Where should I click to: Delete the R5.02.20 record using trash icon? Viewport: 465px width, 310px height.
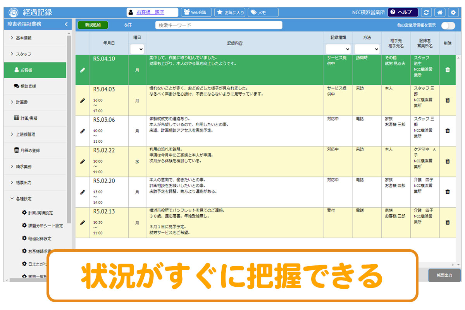[x=448, y=192]
